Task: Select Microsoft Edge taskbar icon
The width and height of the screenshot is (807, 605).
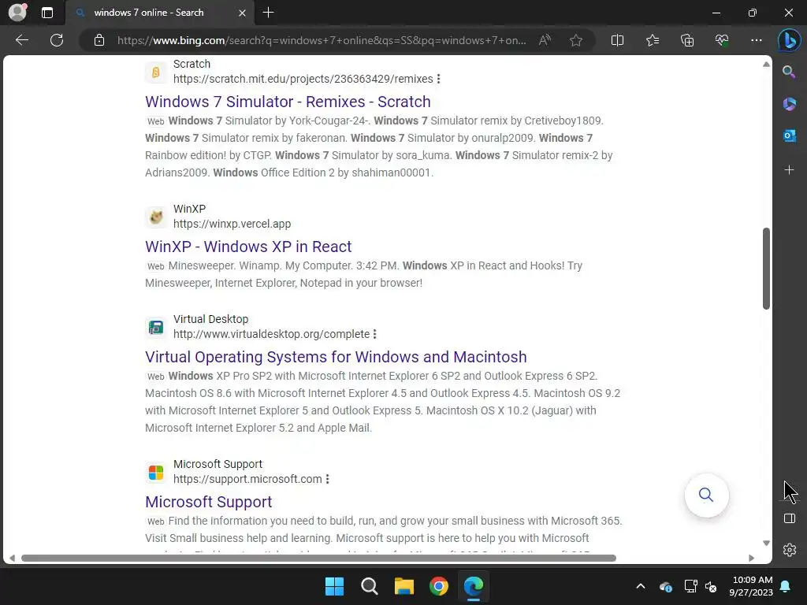Action: click(x=474, y=586)
